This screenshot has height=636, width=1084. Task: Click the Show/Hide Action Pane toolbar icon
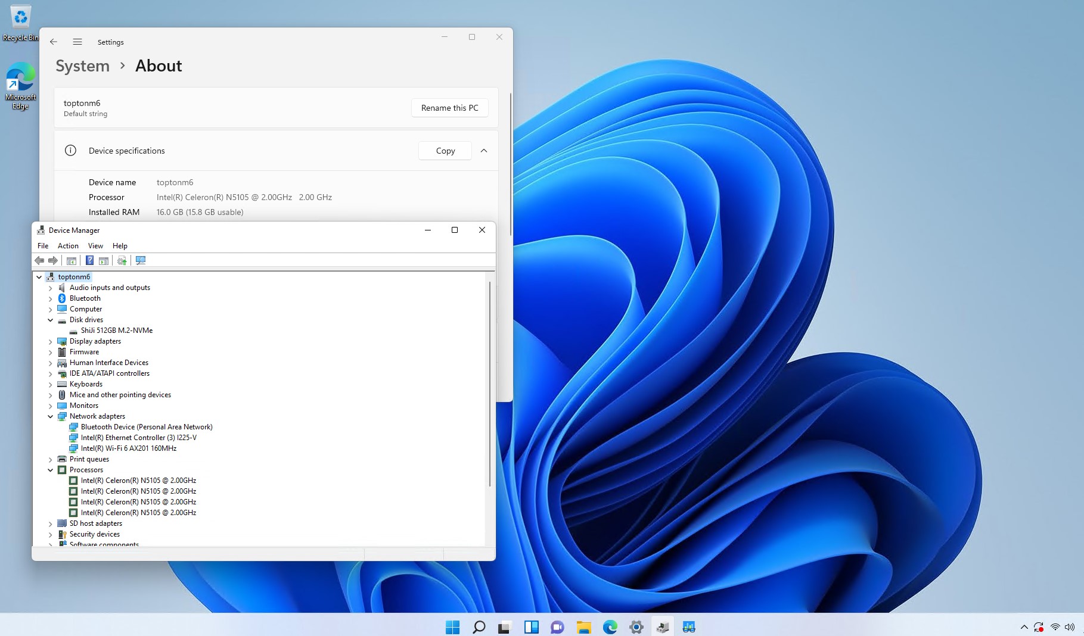pos(104,260)
